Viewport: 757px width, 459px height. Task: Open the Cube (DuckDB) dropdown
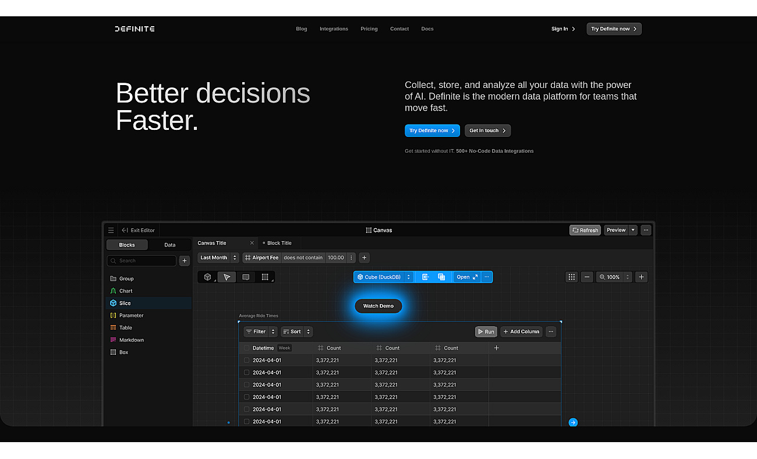pyautogui.click(x=384, y=277)
